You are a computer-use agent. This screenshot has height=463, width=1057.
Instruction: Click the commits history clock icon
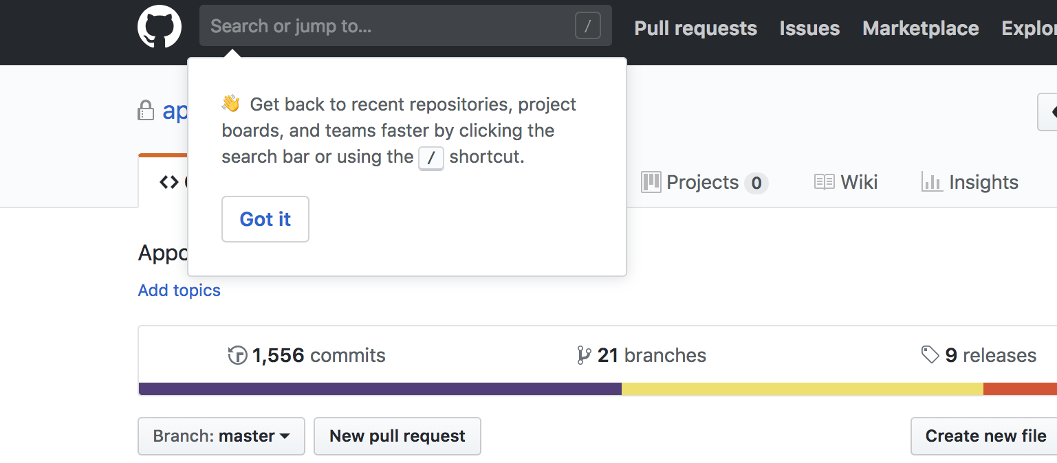(x=237, y=355)
